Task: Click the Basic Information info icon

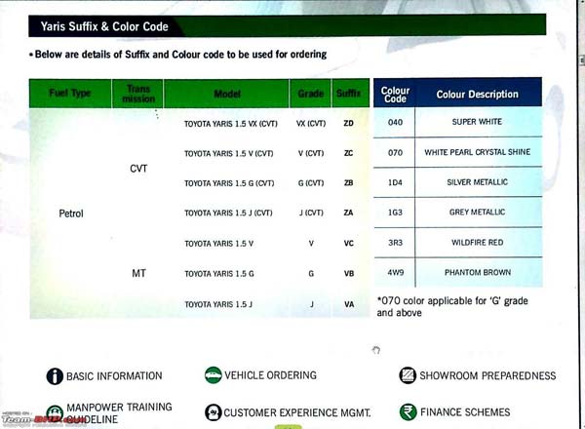Action: pyautogui.click(x=55, y=376)
